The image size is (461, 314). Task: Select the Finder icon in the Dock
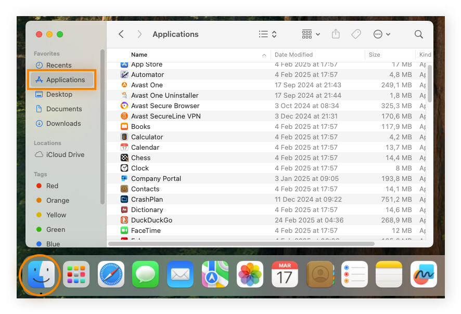tap(40, 274)
